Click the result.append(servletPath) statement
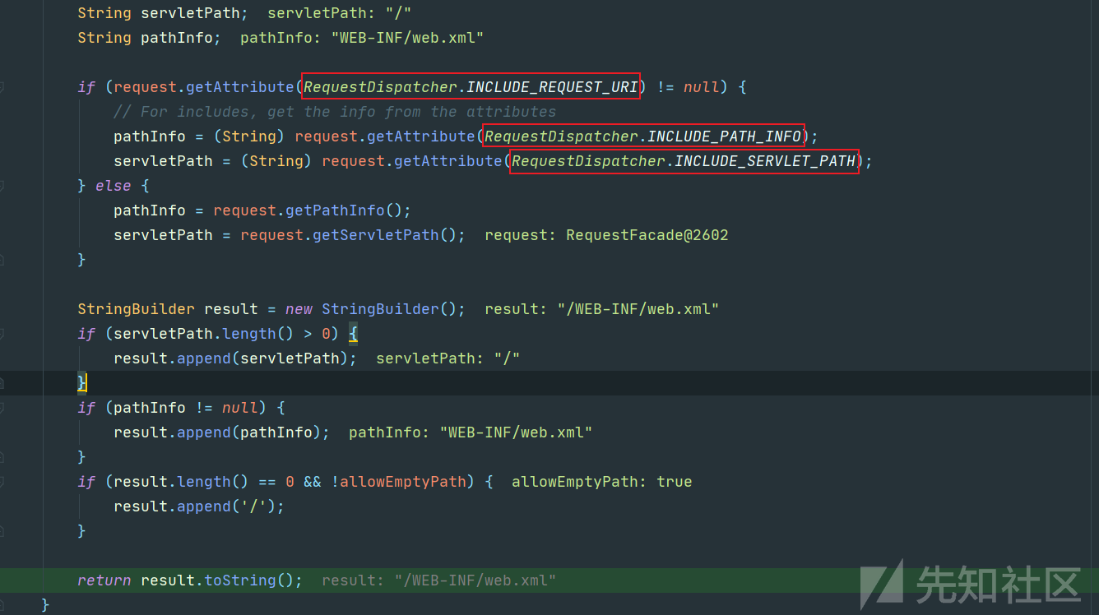Viewport: 1099px width, 615px height. coord(235,358)
